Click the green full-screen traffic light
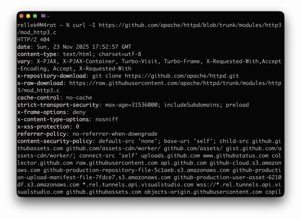This screenshot has width=301, height=219. [35, 16]
